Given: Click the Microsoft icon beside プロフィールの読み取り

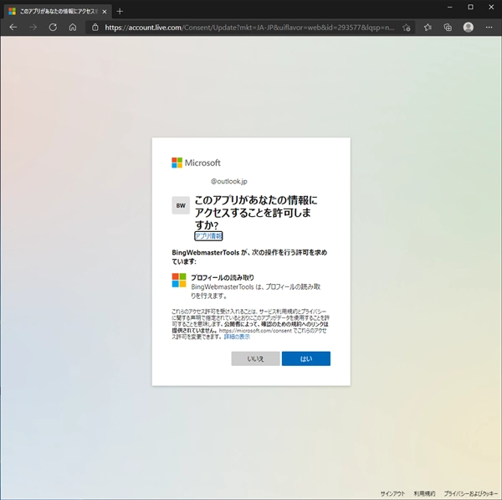Looking at the screenshot, I should coord(179,280).
